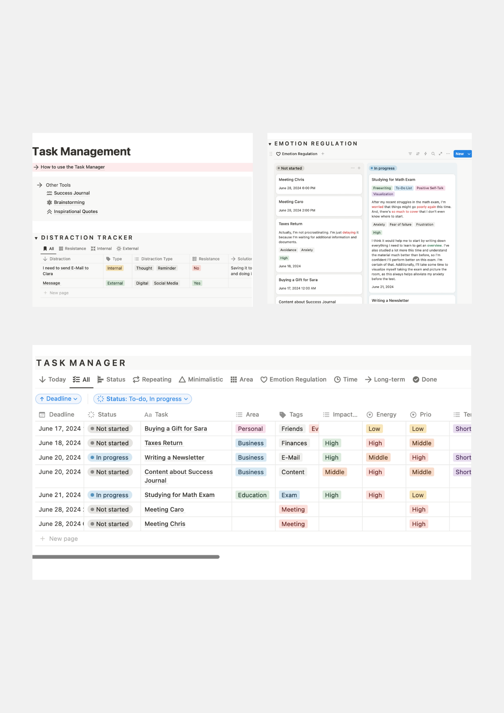504x713 pixels.
Task: Click the Not started status on Taxes Return
Action: coord(110,443)
